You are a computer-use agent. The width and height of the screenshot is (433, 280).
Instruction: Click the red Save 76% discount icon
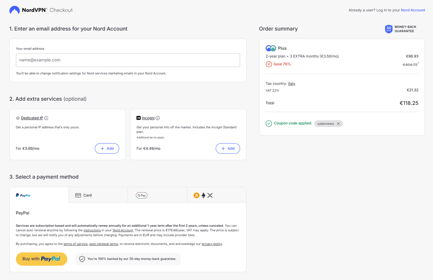269,64
